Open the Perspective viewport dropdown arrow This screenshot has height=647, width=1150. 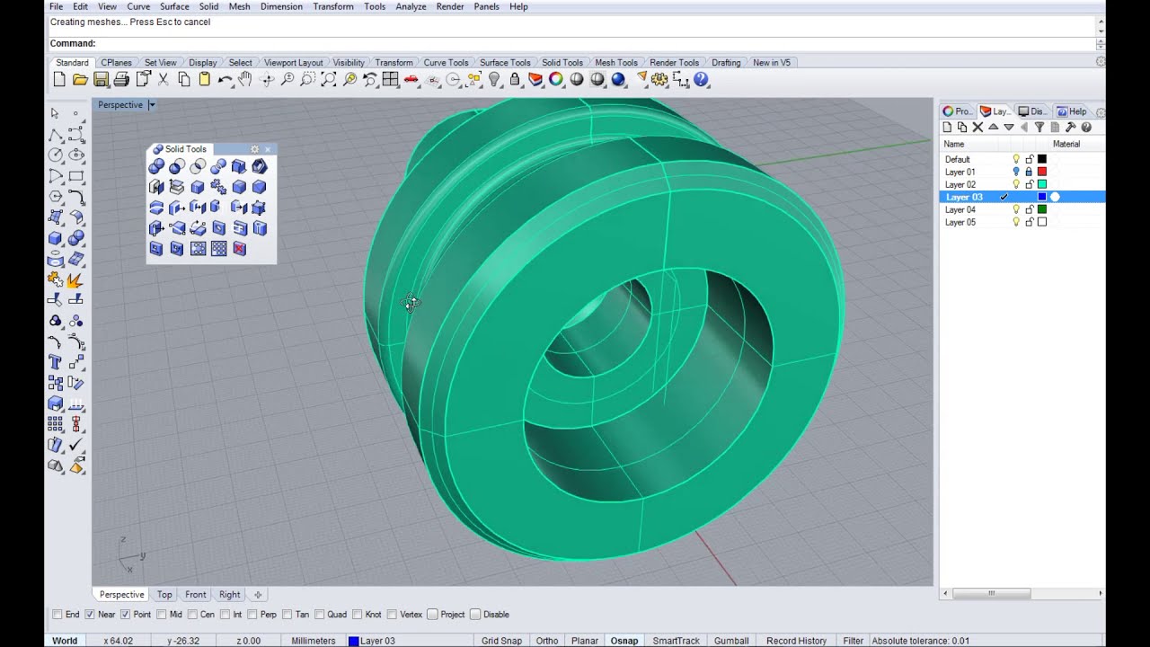pyautogui.click(x=152, y=105)
